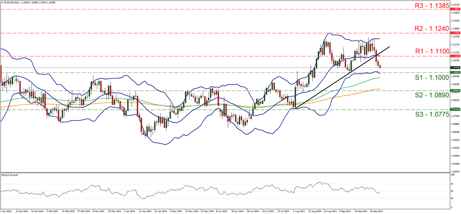Click the green 1.10000 price tag on axis
This screenshot has height=214, width=461.
point(456,72)
